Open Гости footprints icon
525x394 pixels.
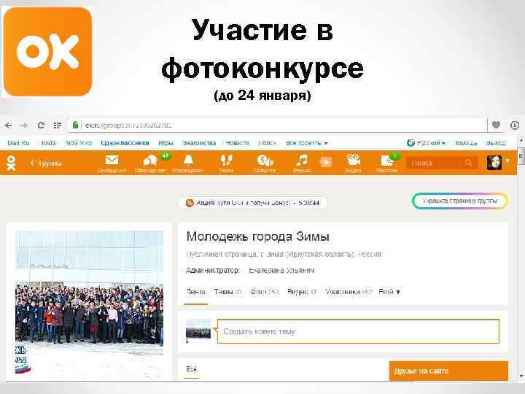[x=226, y=163]
